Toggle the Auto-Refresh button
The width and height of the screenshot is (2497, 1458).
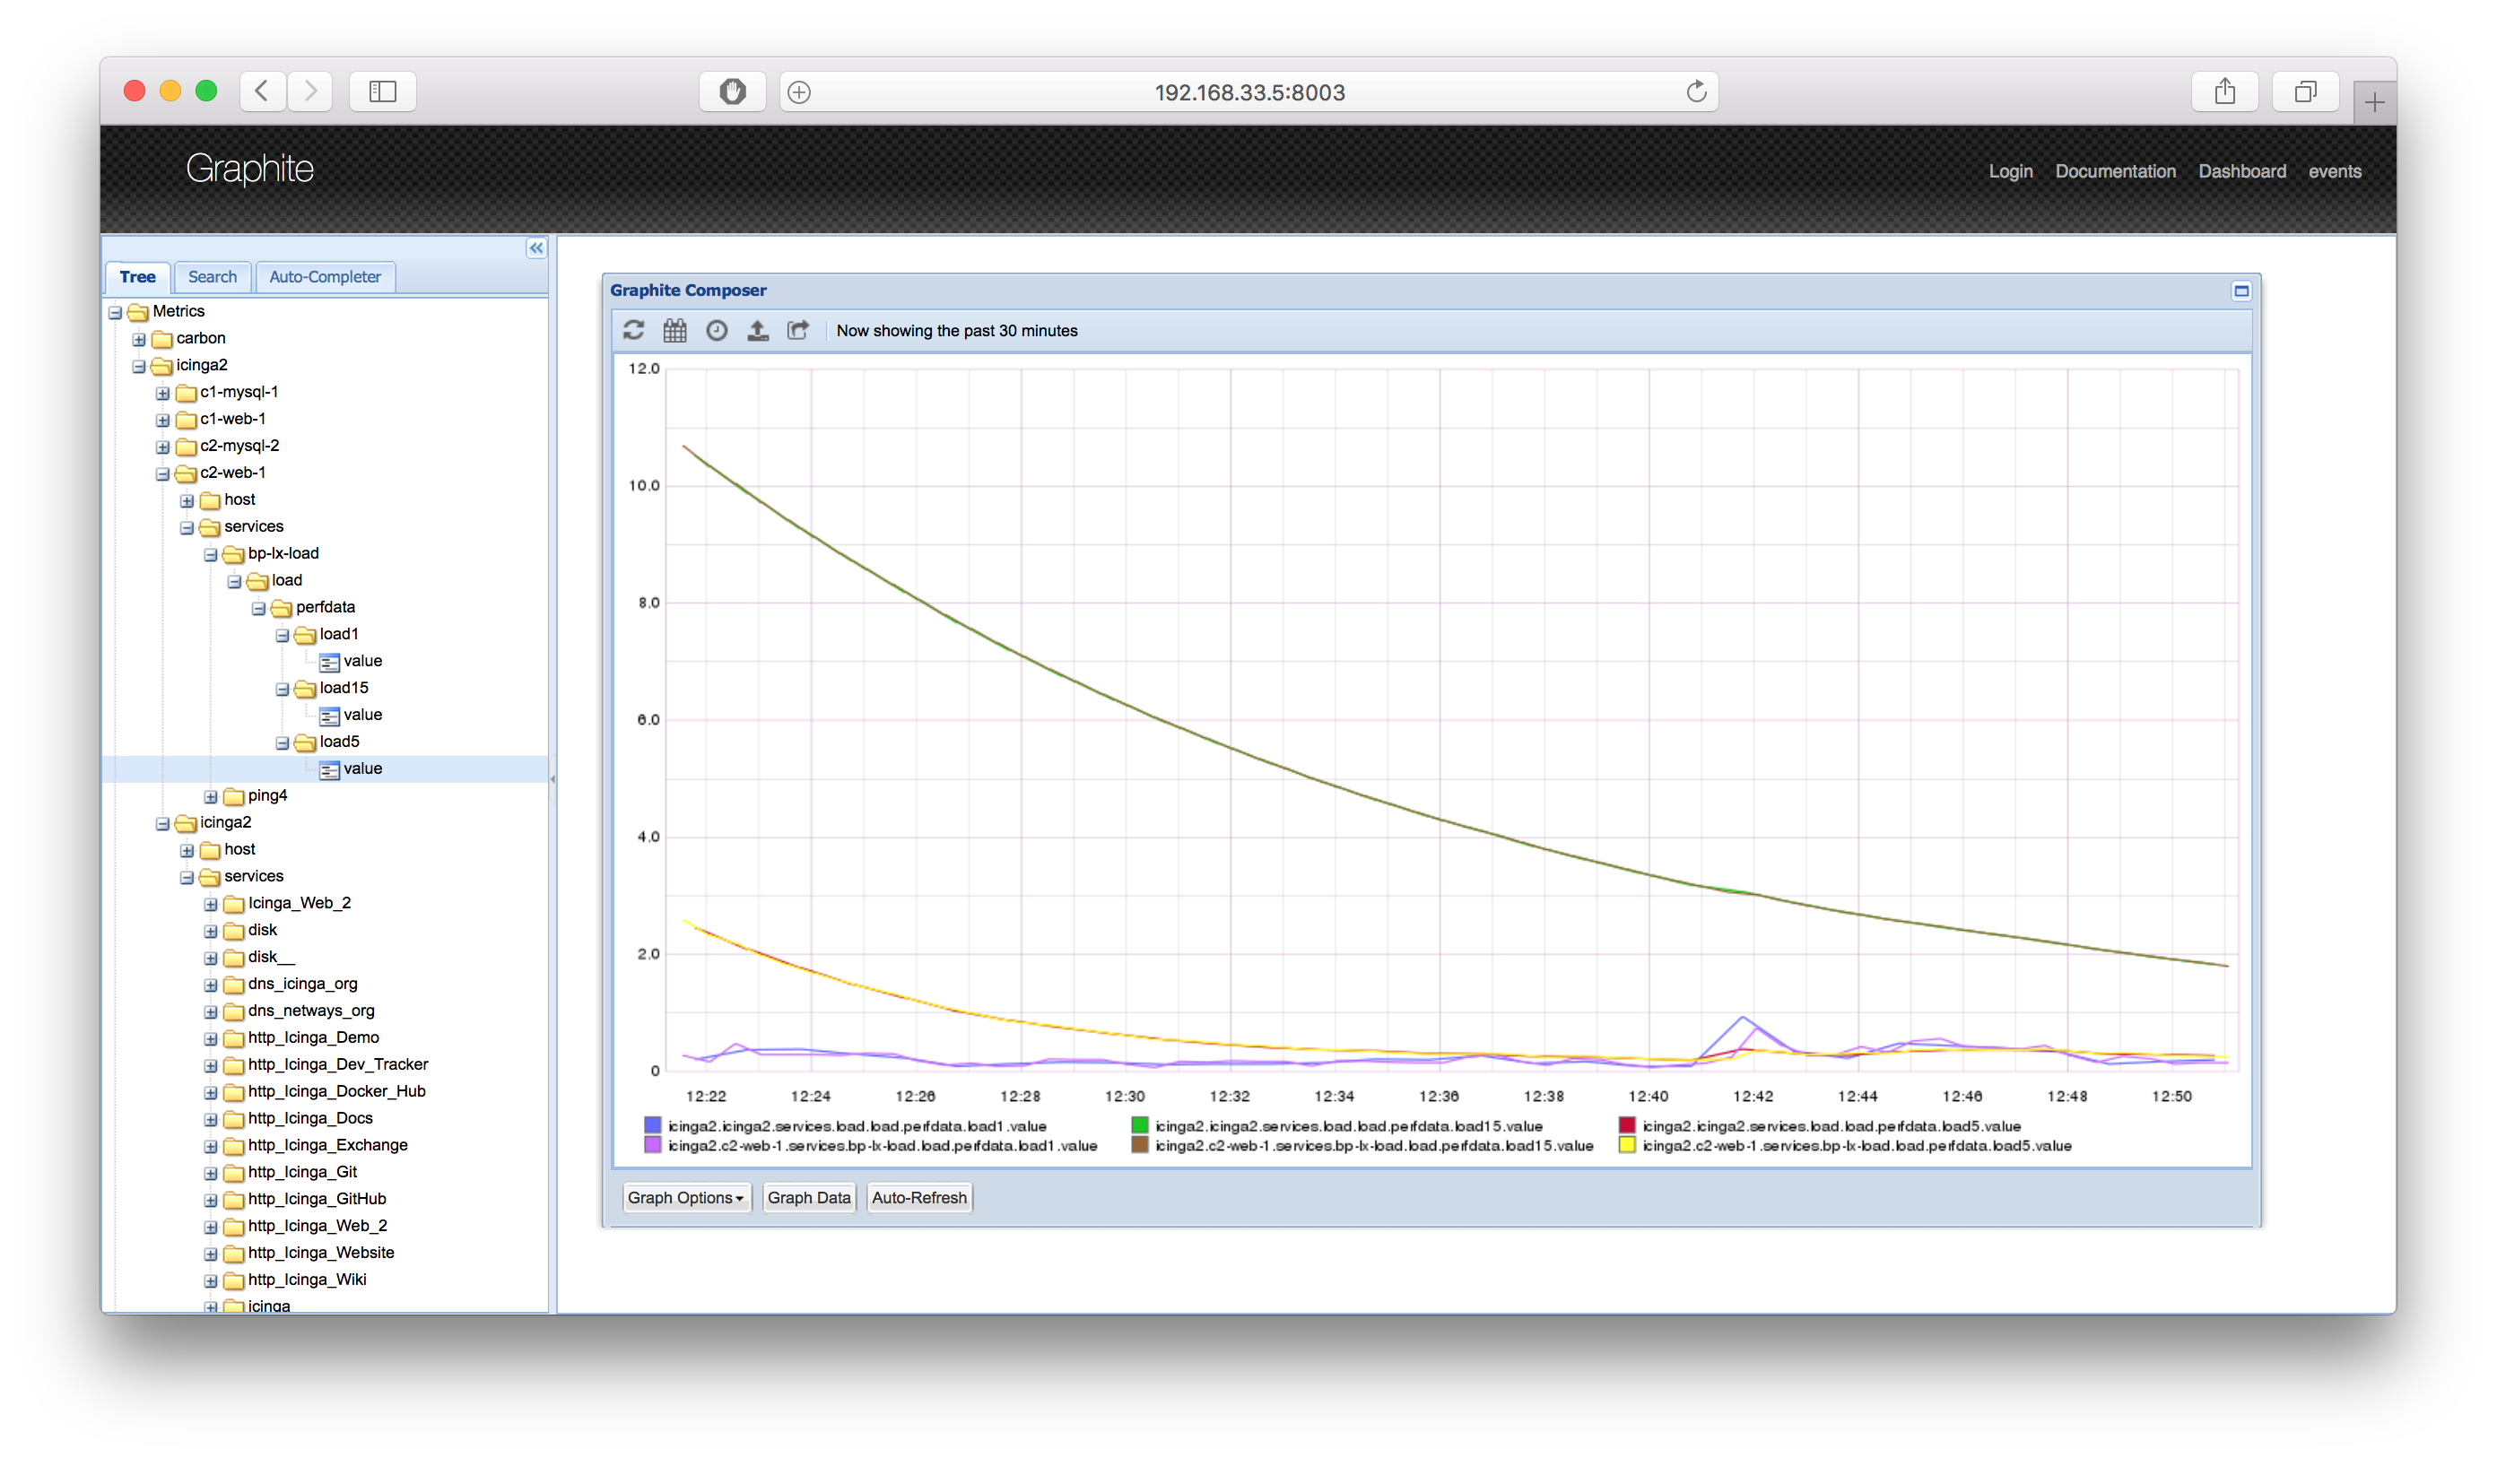click(918, 1197)
